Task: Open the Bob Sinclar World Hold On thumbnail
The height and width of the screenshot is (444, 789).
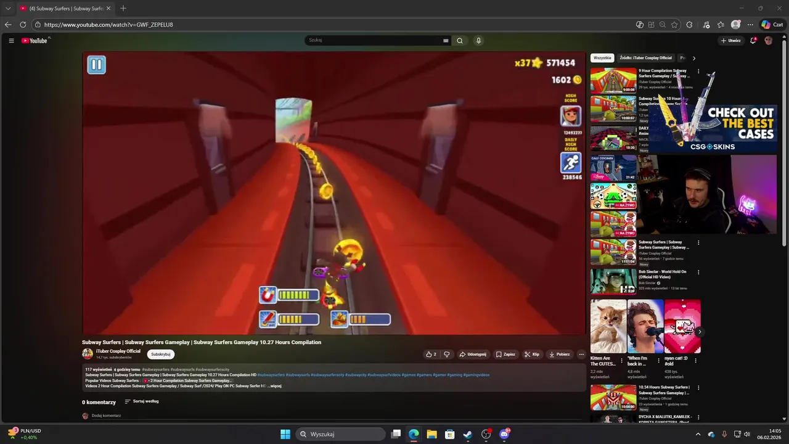Action: [x=613, y=281]
